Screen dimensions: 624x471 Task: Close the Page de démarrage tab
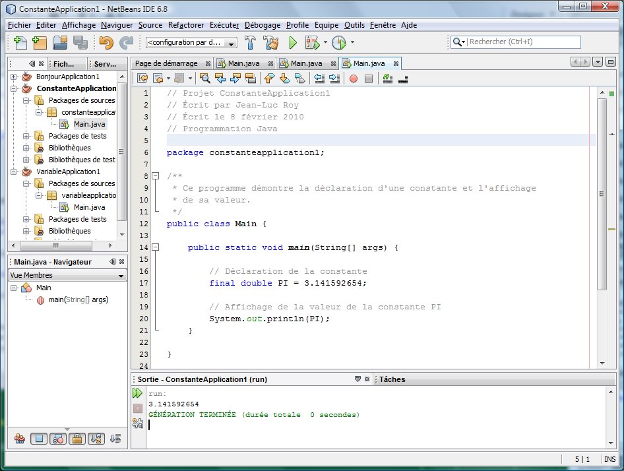(x=208, y=64)
